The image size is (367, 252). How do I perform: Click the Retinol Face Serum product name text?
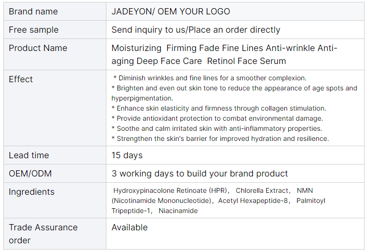coord(224,55)
